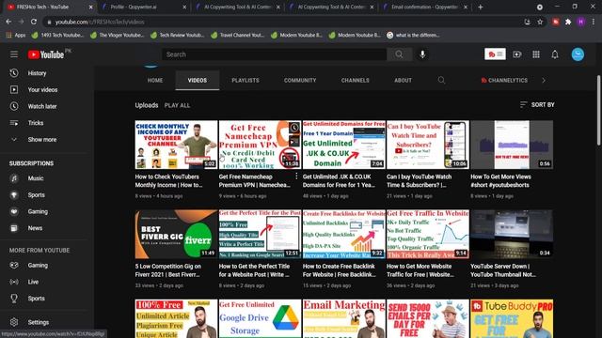The image size is (602, 338).
Task: Open the About channel tab
Action: [x=403, y=80]
